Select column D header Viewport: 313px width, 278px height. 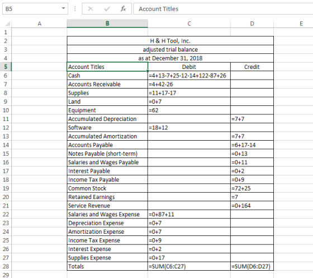coord(252,24)
